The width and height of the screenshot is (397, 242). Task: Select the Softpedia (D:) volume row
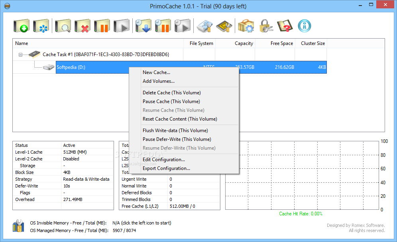point(191,67)
